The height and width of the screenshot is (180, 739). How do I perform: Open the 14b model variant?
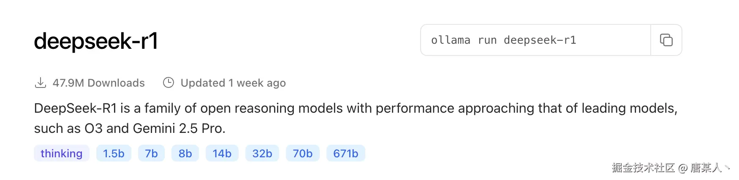coord(222,154)
